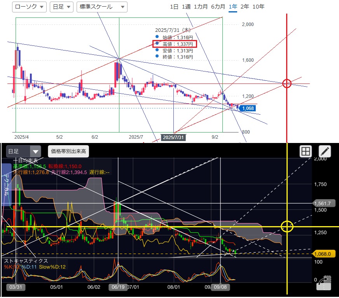Click the red circle intersection marker
Screen dimensions: 339x298
287,83
